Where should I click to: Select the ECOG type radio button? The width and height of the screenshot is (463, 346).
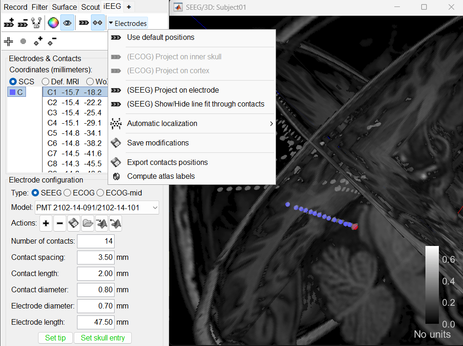point(67,193)
